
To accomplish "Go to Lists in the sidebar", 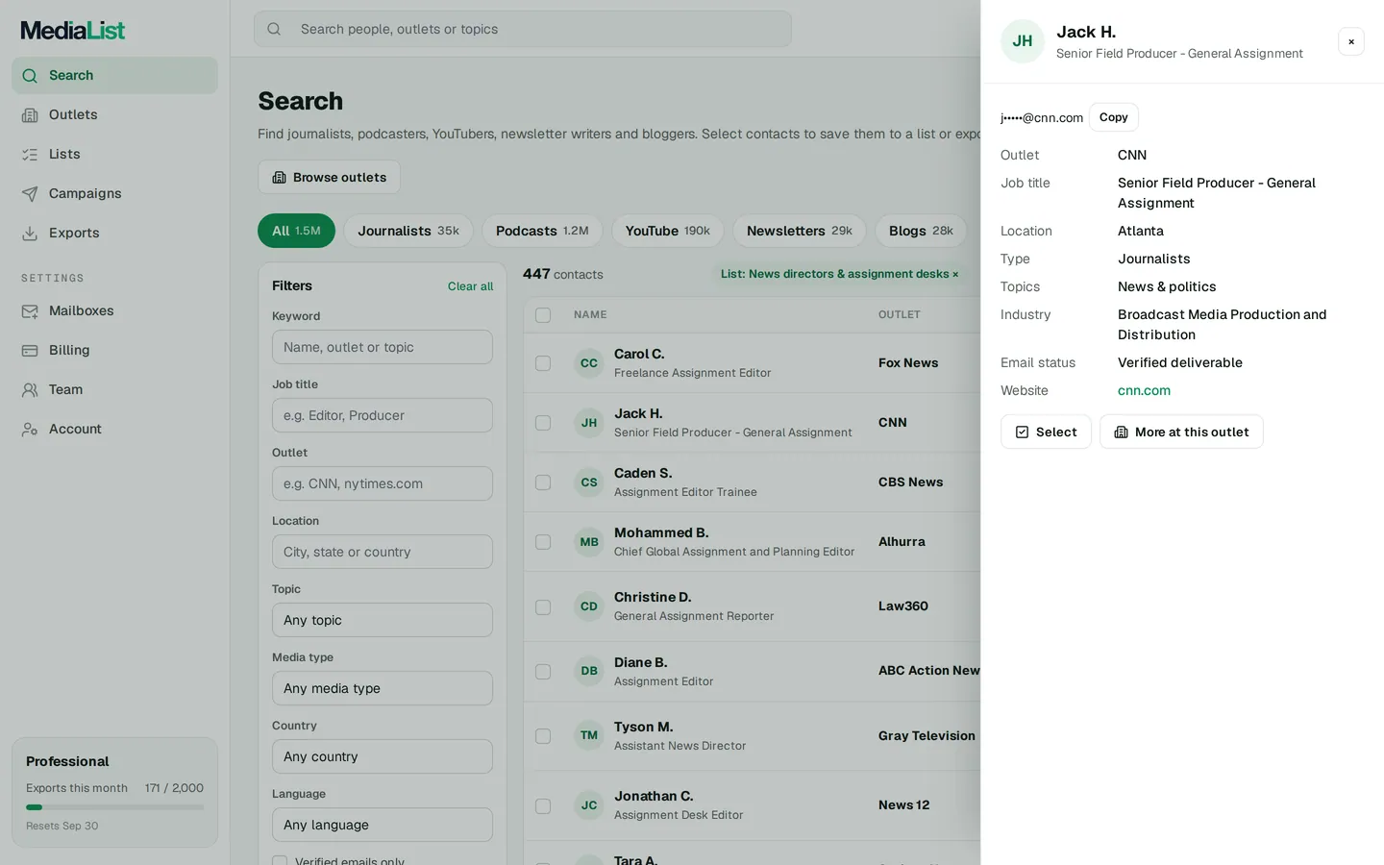I will point(114,154).
